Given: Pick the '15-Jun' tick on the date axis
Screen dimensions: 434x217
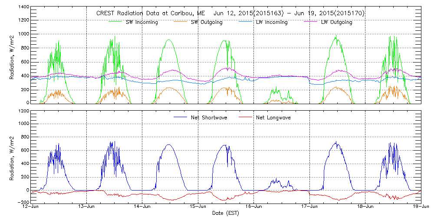Looking at the screenshot, I should tap(198, 207).
